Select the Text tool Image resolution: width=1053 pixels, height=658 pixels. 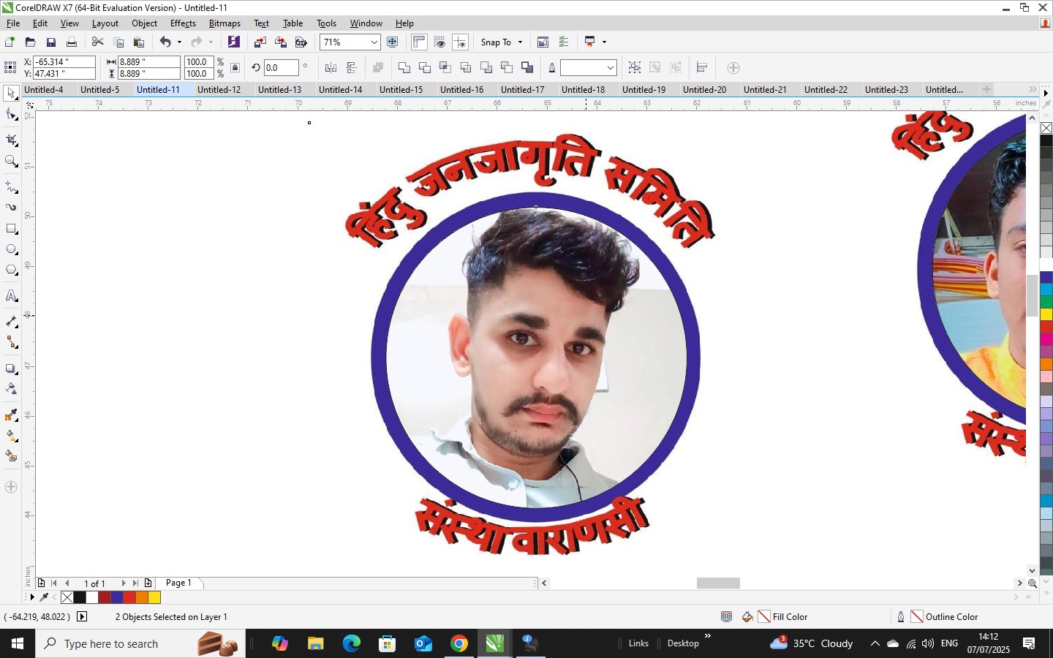(11, 296)
